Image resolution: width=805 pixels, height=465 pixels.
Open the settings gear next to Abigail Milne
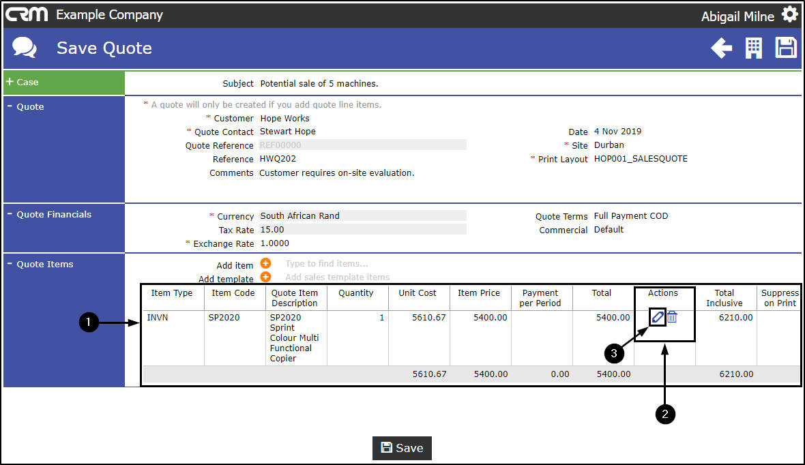tap(789, 14)
